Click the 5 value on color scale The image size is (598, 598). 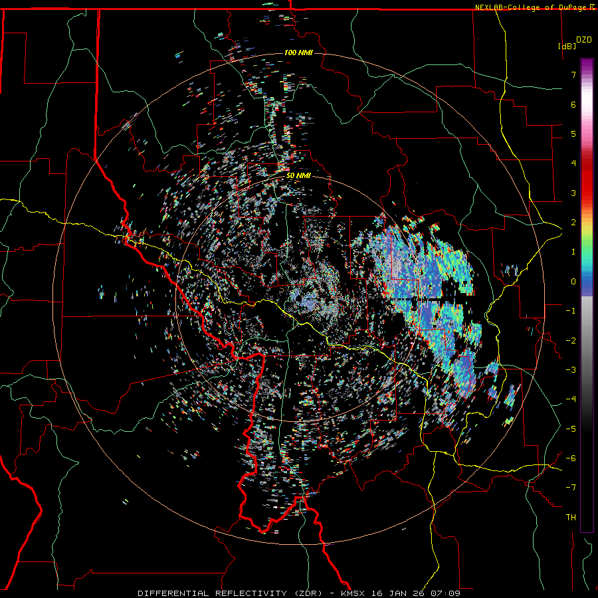[573, 134]
